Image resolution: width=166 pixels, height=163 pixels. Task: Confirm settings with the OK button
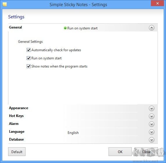120,152
